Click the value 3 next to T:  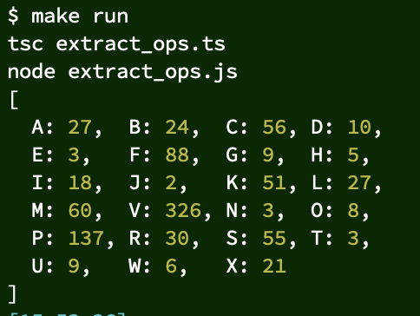coord(353,238)
